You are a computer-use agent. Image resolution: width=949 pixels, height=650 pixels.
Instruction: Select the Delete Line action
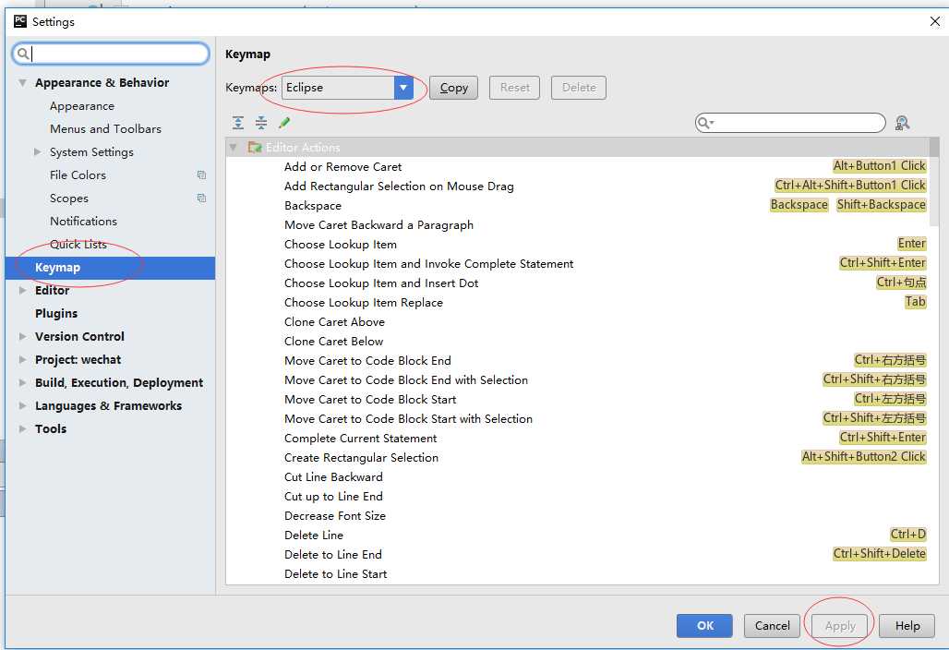314,535
